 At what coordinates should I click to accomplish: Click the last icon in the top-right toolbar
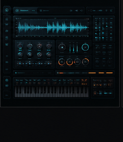point(111,10)
